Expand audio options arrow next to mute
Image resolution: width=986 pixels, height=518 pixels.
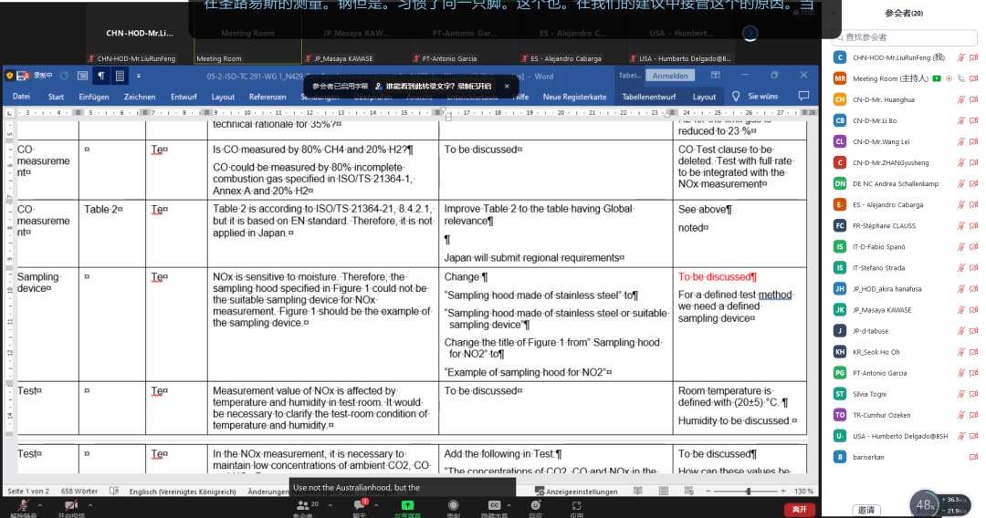pyautogui.click(x=39, y=504)
